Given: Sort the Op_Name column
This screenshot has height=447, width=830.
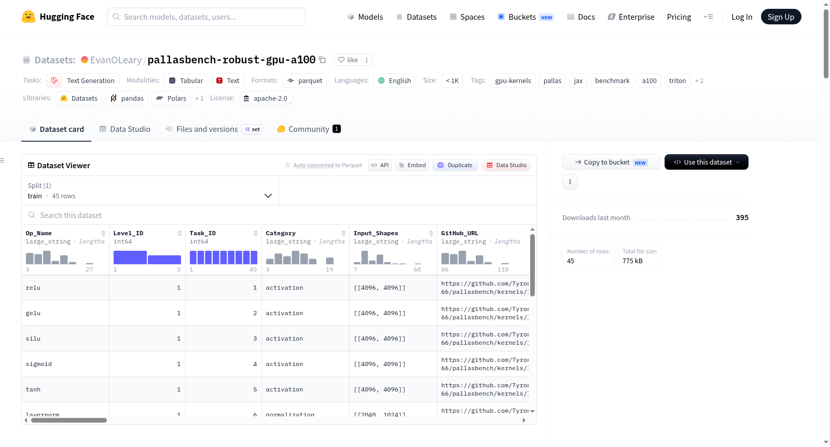Looking at the screenshot, I should pos(103,233).
